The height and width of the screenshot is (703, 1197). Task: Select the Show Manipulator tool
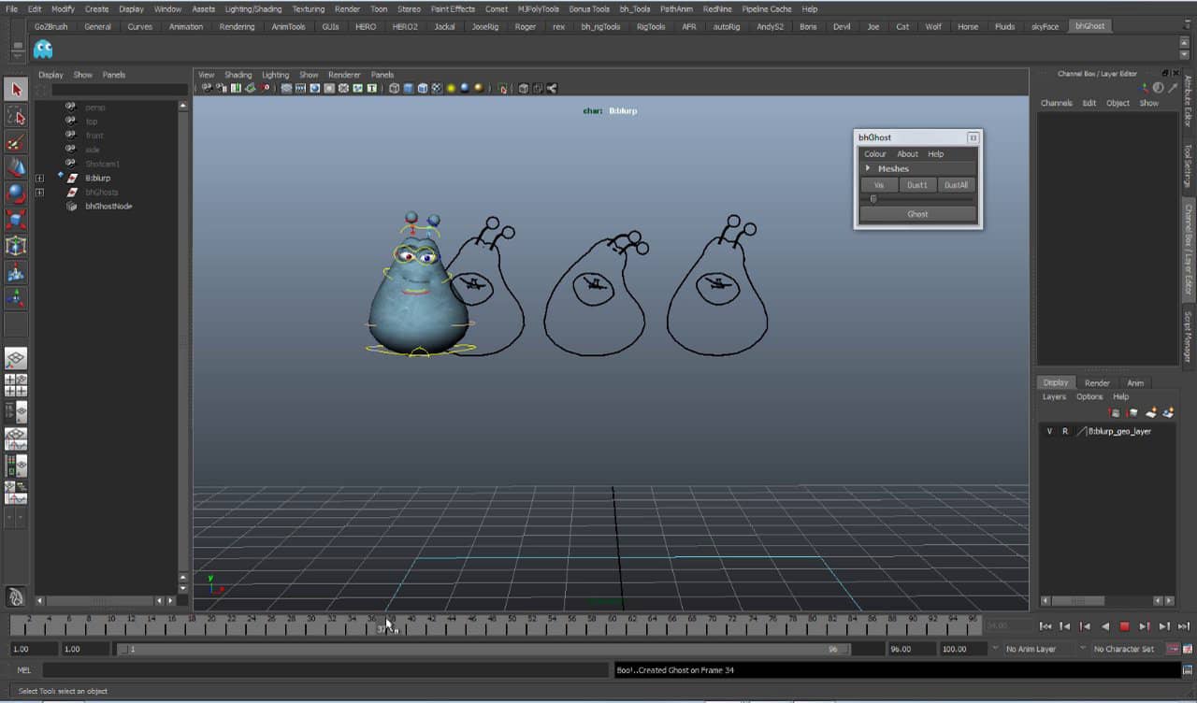(16, 298)
